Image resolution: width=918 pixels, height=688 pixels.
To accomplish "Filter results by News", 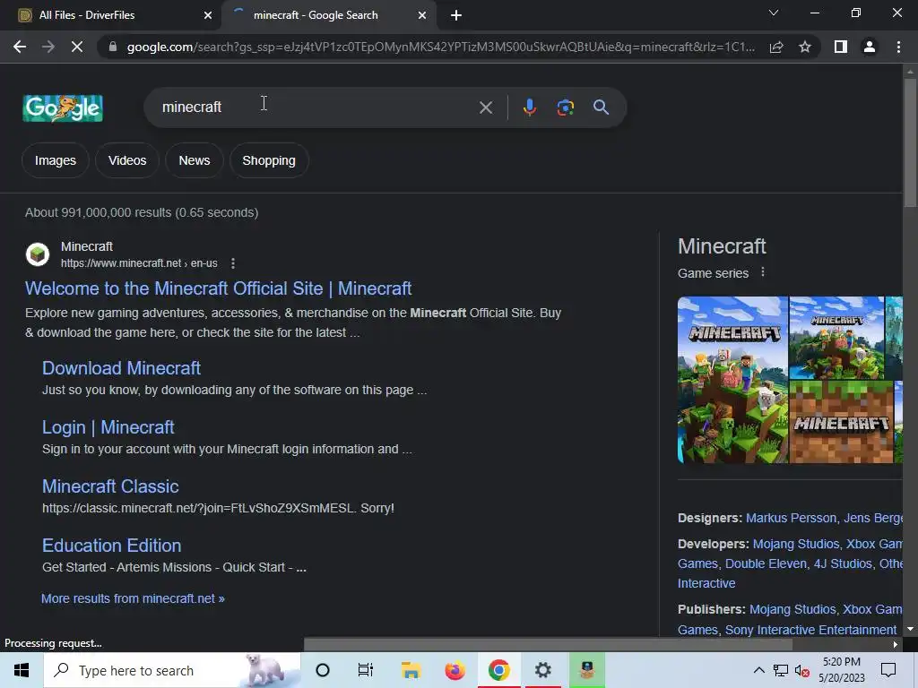I will click(x=195, y=160).
